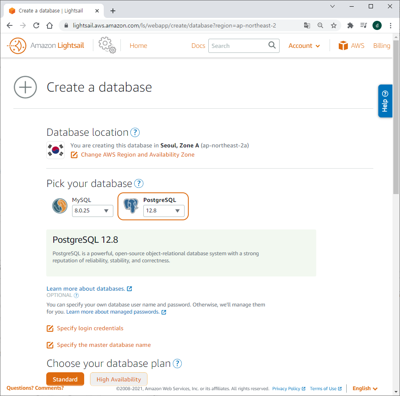Click the edit icon beside master database name

50,345
